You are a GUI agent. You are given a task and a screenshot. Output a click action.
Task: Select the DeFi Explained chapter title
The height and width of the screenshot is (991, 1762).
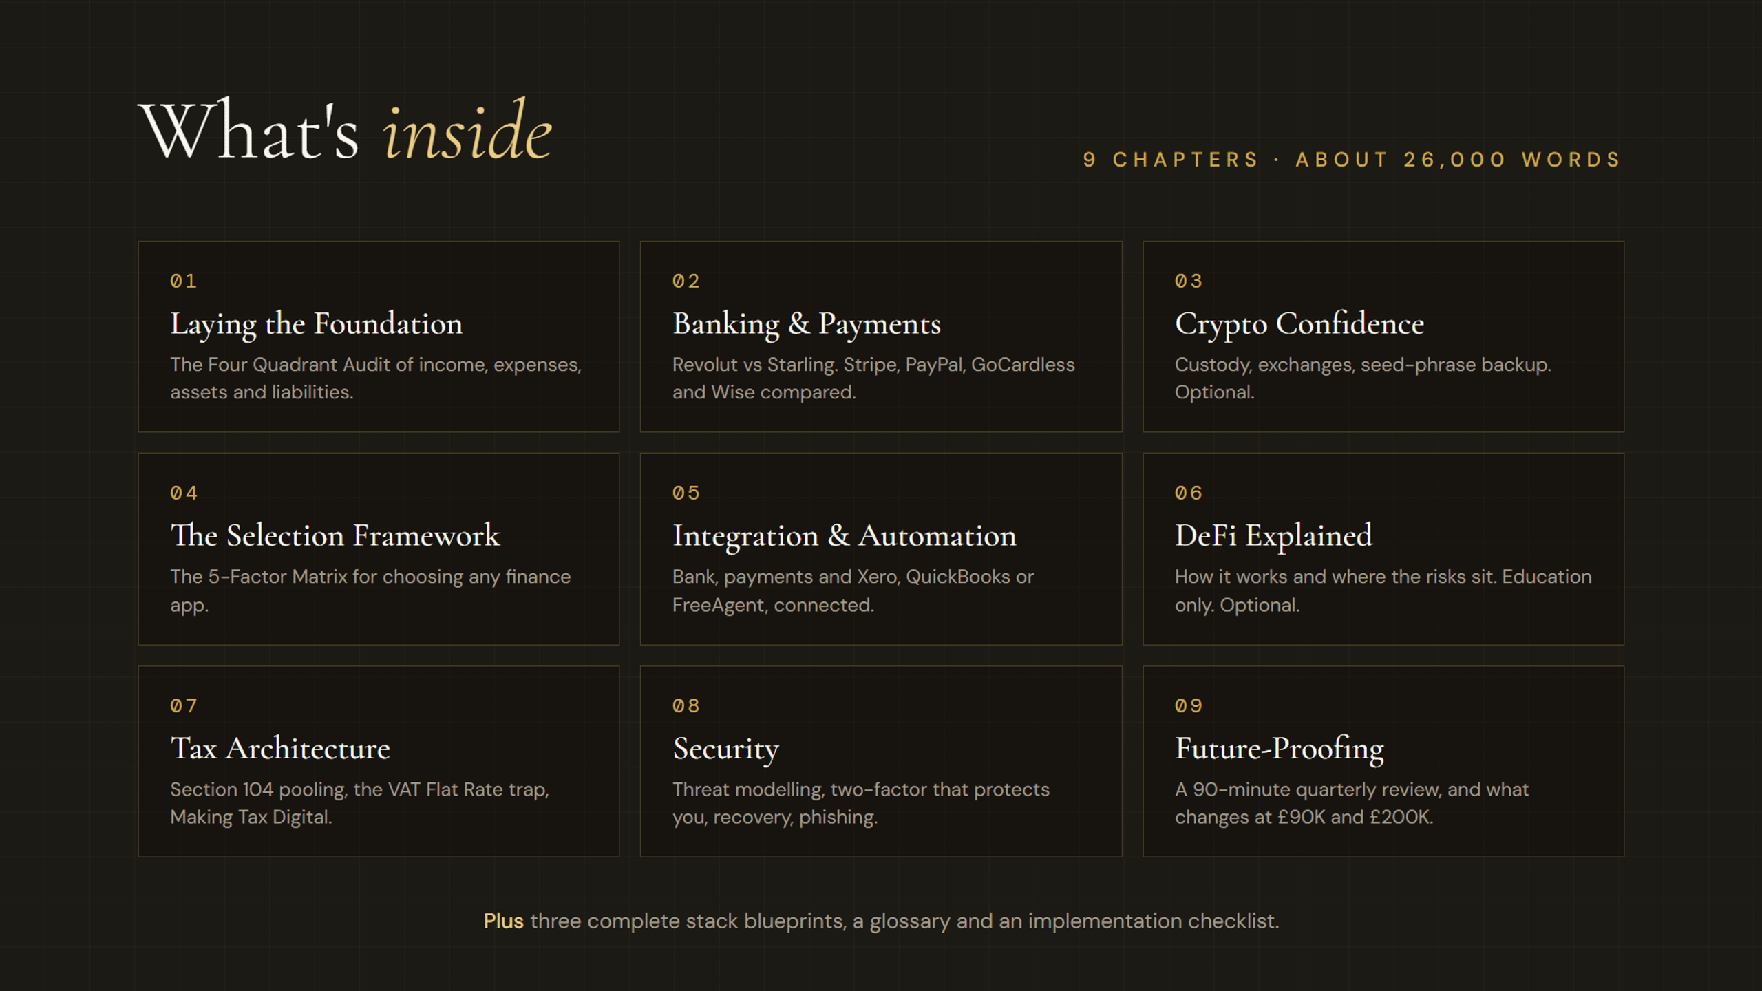[1273, 535]
